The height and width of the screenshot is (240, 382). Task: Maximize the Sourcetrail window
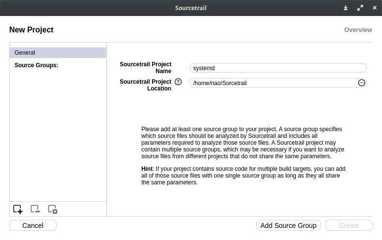click(360, 8)
